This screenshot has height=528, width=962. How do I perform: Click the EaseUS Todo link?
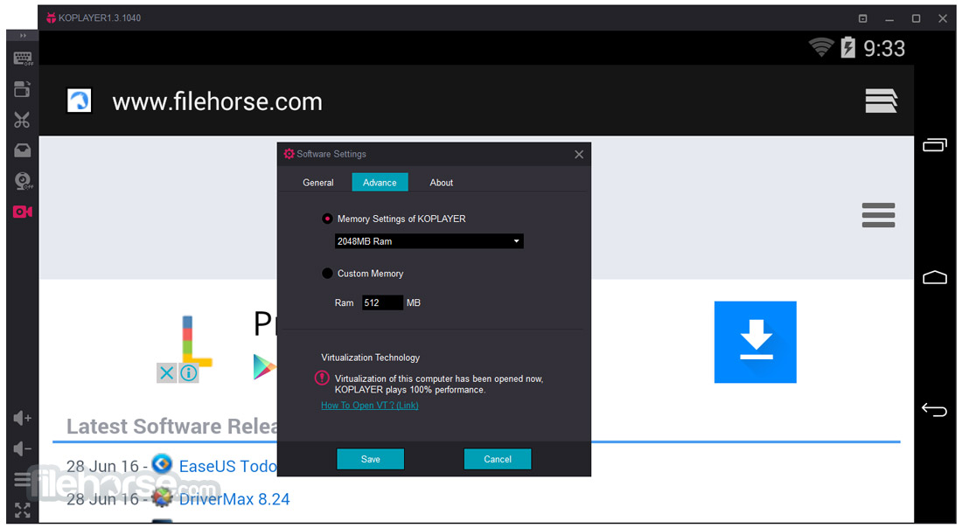(x=227, y=466)
